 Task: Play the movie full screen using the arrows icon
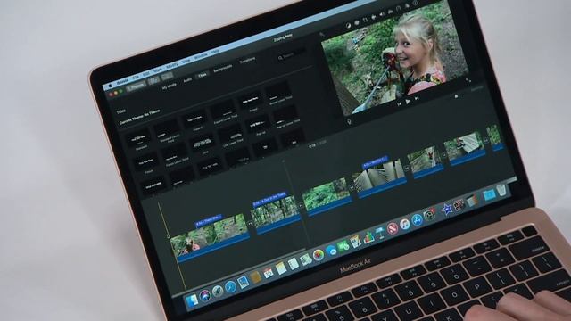pos(468,79)
